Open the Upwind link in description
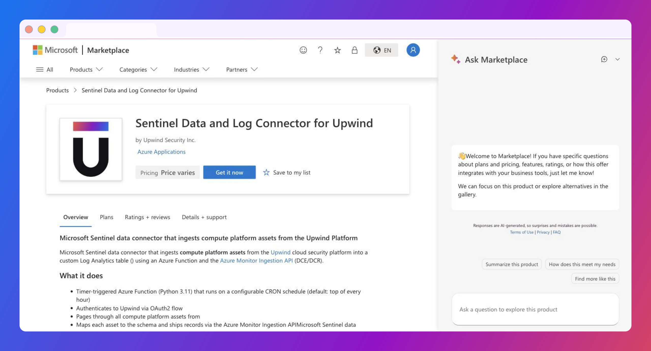The width and height of the screenshot is (651, 351). [280, 252]
